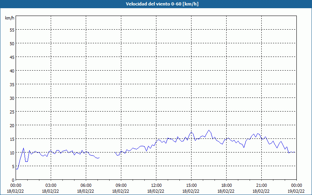
Task: Click the 10 y-axis tick label
Action: tap(12, 153)
